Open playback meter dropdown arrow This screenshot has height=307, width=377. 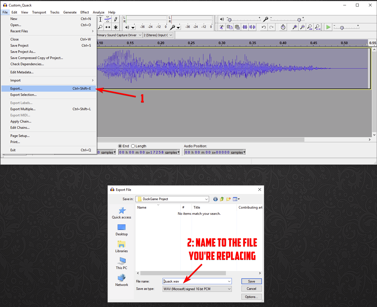click(x=133, y=28)
